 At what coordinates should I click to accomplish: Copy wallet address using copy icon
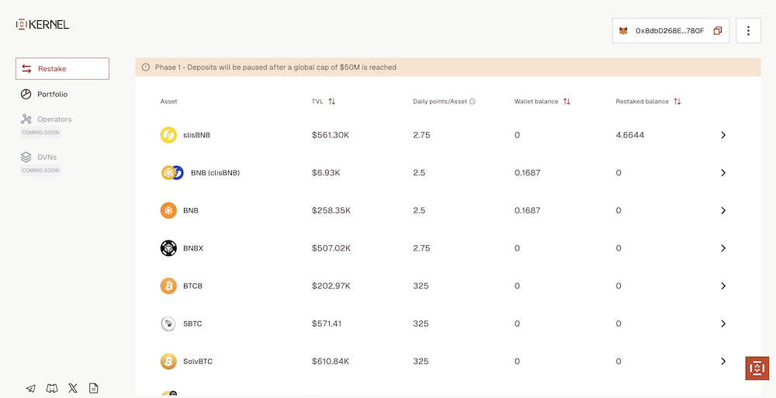click(x=717, y=31)
